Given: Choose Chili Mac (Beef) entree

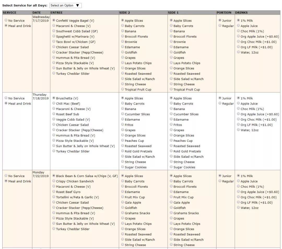Looking at the screenshot, I should pyautogui.click(x=54, y=103).
